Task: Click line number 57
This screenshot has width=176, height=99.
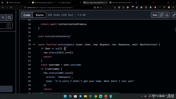Action: pyautogui.click(x=29, y=36)
